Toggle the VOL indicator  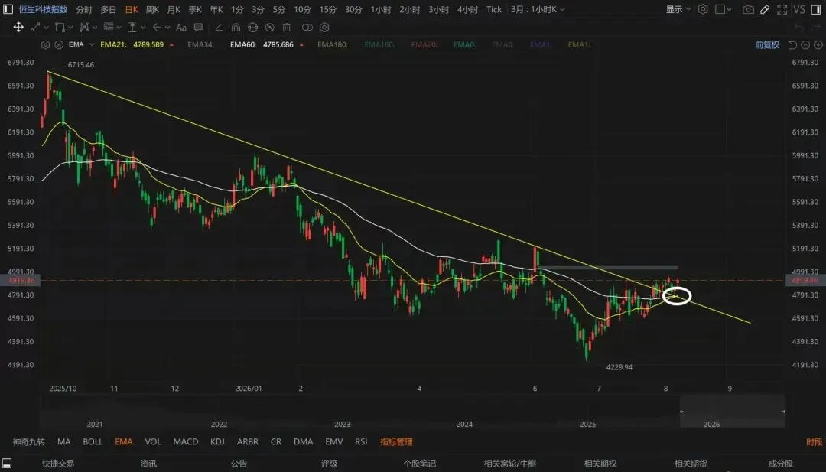153,442
